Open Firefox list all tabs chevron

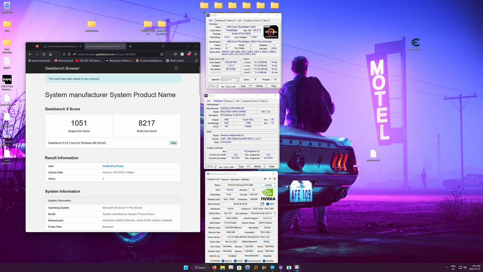[x=163, y=46]
